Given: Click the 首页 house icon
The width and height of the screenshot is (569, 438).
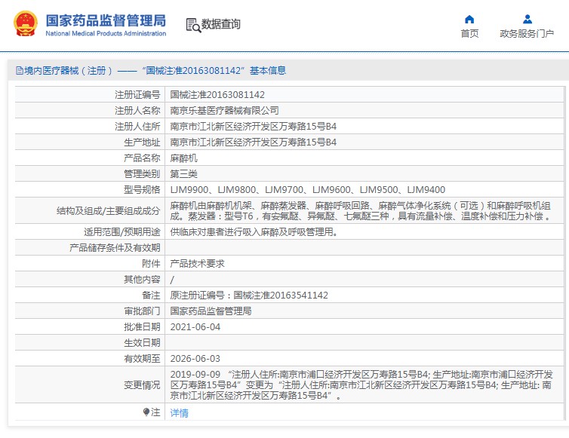Looking at the screenshot, I should point(469,19).
